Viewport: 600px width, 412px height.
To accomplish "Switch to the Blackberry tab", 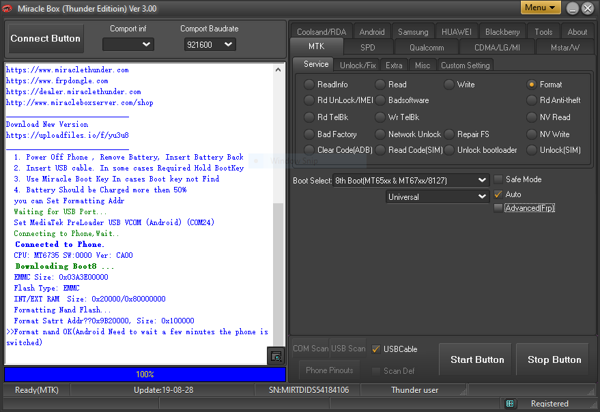I will click(x=502, y=32).
